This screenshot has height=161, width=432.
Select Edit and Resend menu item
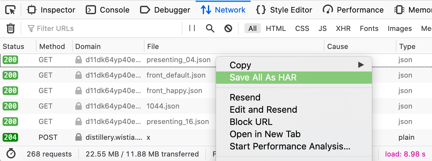tap(263, 110)
